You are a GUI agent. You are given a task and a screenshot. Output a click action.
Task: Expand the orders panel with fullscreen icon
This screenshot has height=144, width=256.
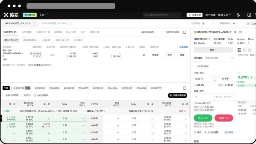pos(185,32)
